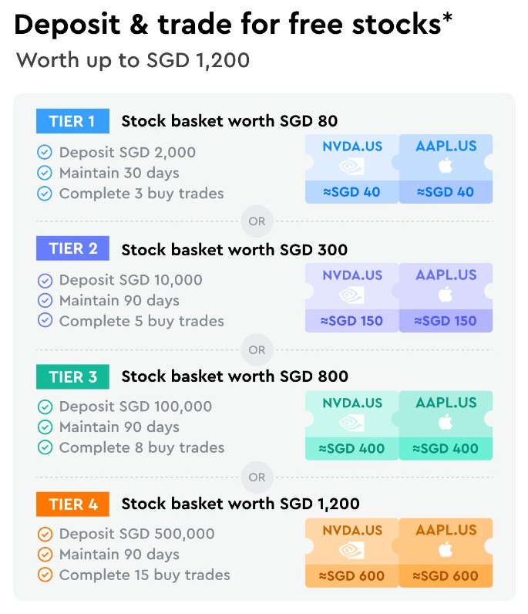The height and width of the screenshot is (614, 528).
Task: Click the checkmark beside Deposit SGD 2,000
Action: click(45, 153)
